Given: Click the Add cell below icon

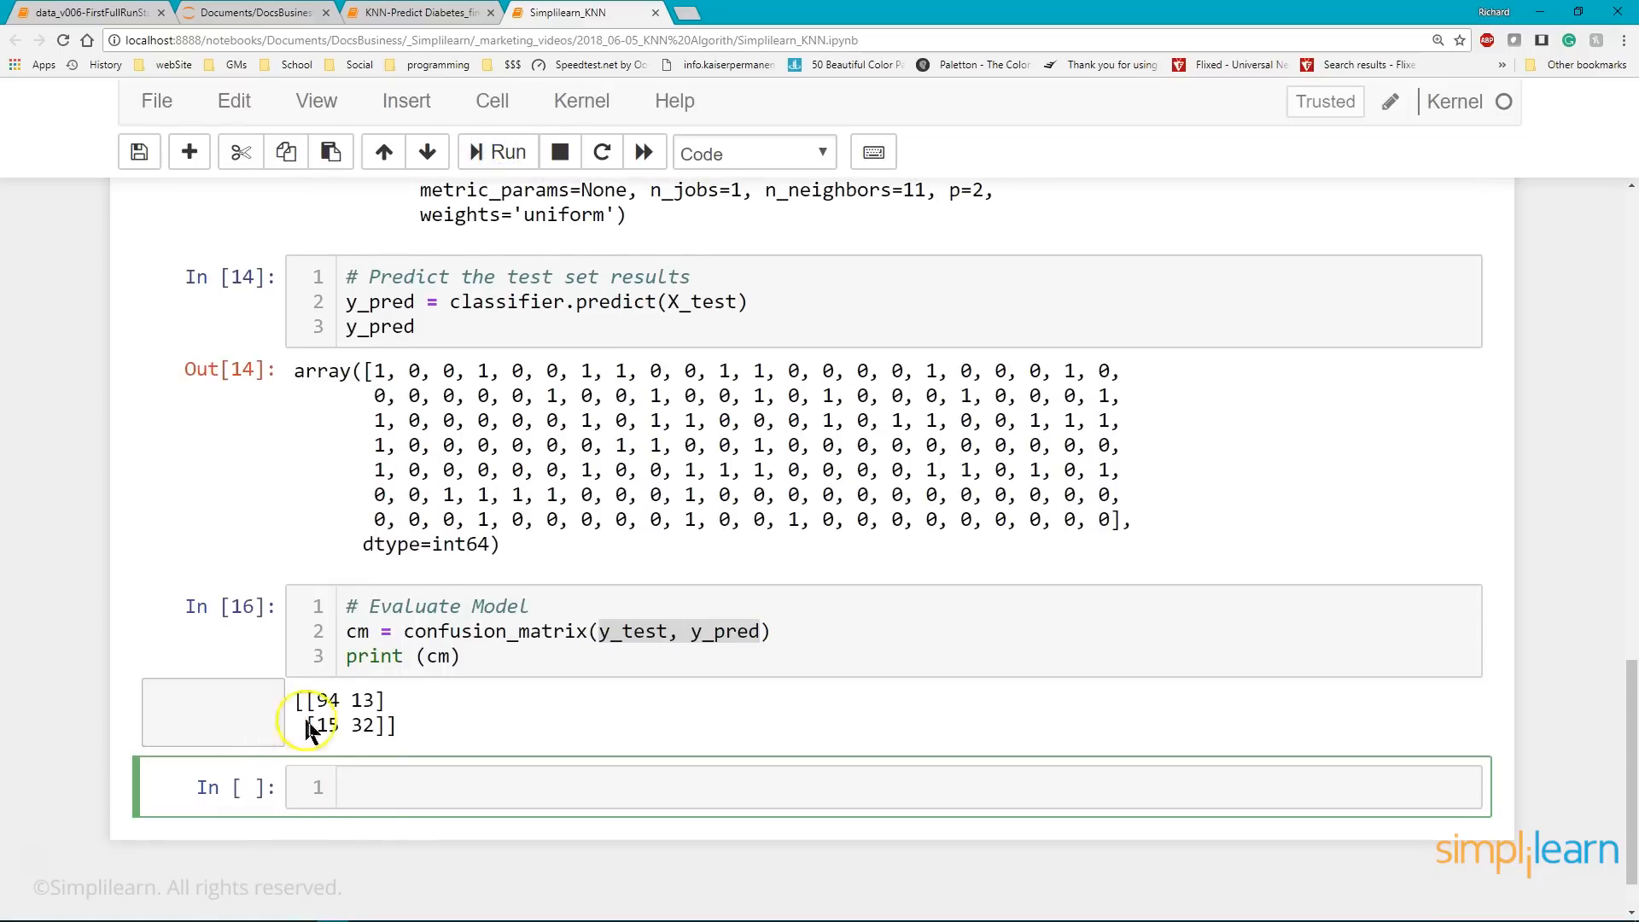Looking at the screenshot, I should pyautogui.click(x=188, y=153).
